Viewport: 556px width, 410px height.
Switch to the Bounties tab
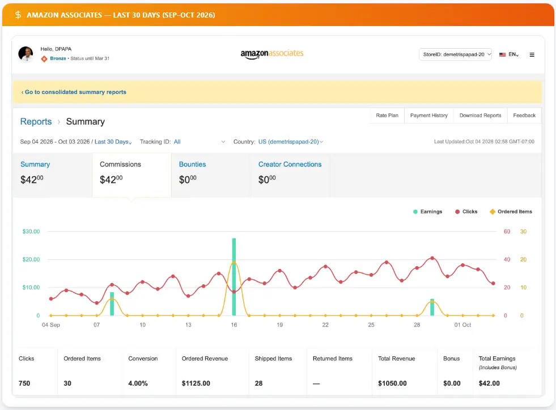[x=211, y=174]
